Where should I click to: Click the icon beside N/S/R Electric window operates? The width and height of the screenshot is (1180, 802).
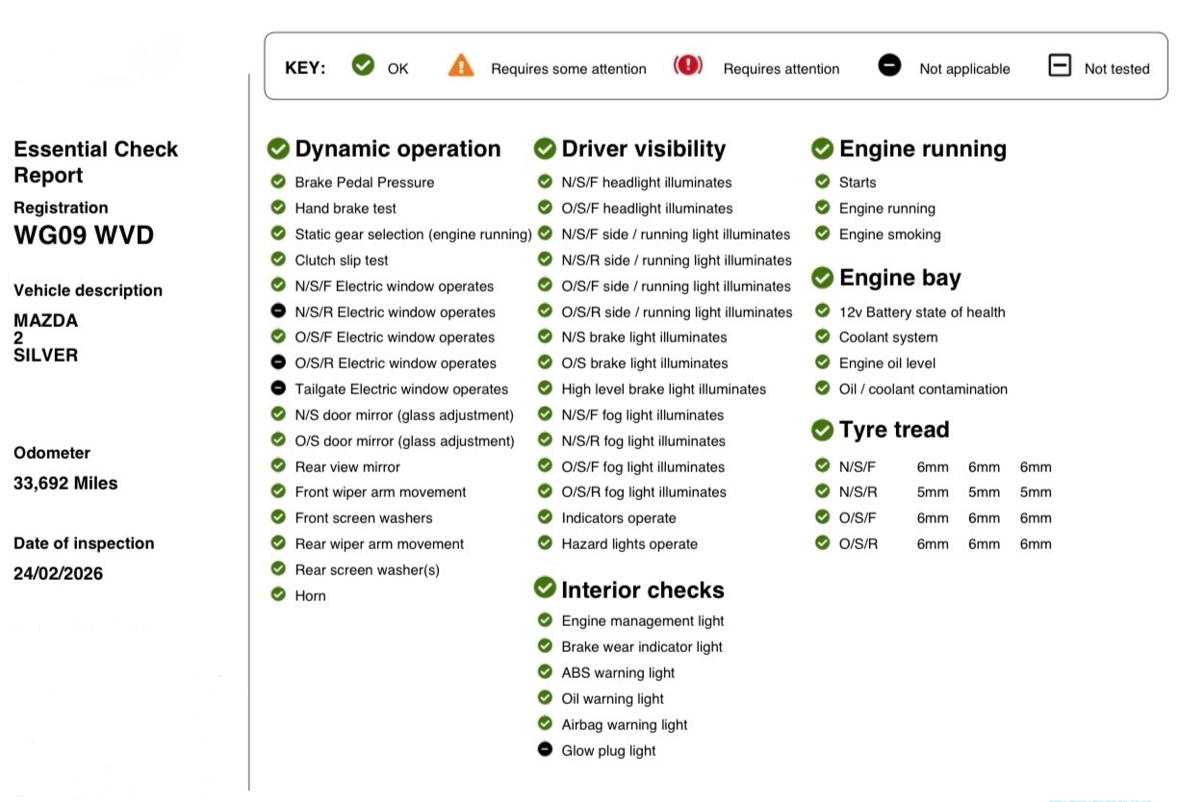point(278,311)
